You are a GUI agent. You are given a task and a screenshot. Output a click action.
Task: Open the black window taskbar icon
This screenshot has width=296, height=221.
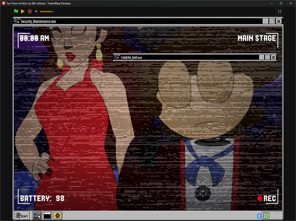47,215
